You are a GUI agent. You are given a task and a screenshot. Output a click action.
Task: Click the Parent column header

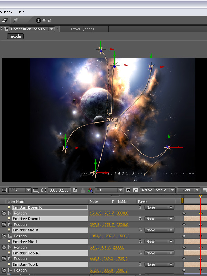pos(142,201)
